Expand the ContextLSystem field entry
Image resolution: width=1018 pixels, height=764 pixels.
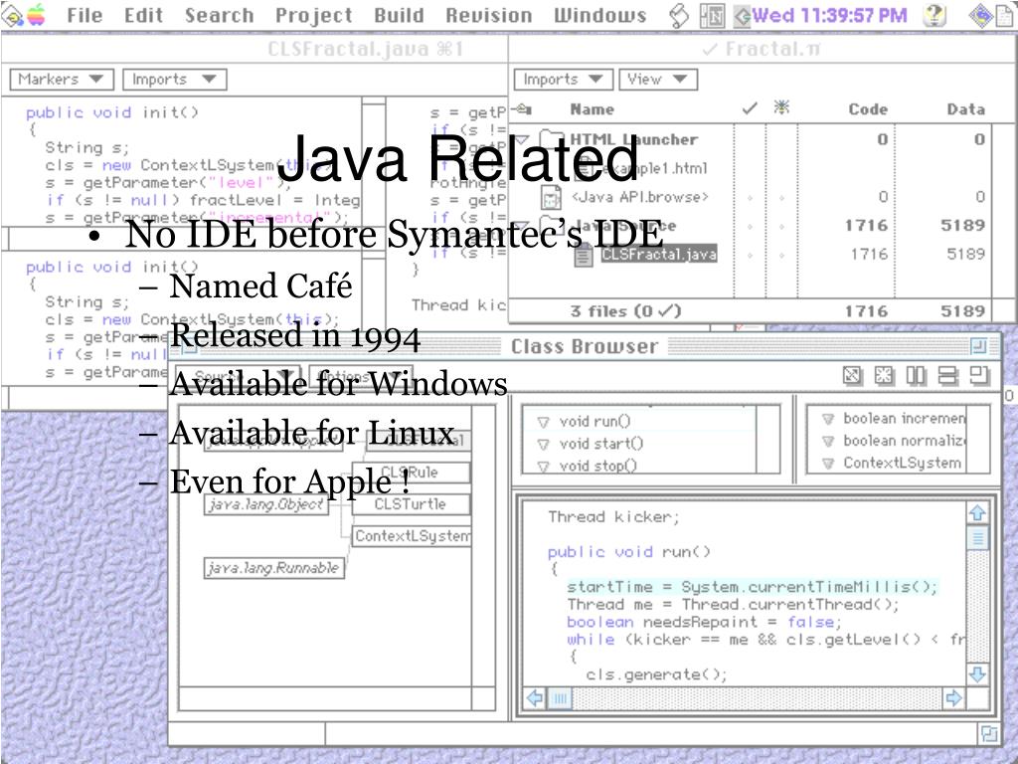[x=828, y=464]
